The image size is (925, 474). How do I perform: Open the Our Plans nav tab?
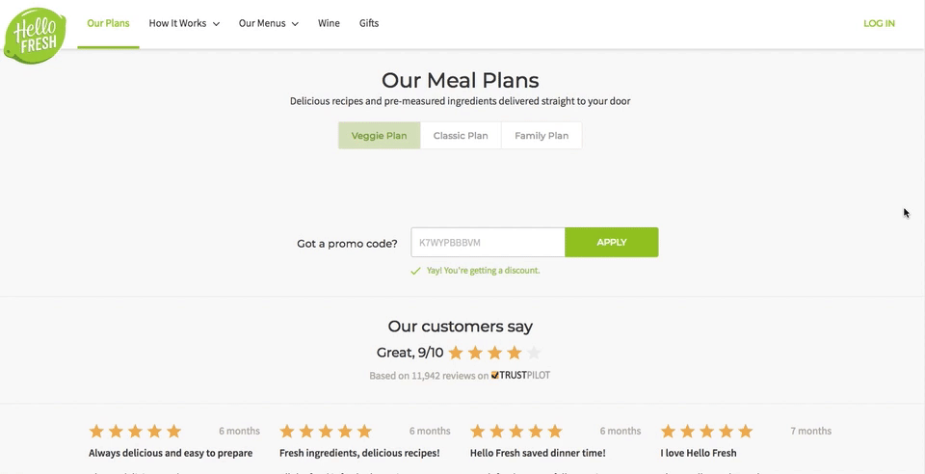coord(108,23)
